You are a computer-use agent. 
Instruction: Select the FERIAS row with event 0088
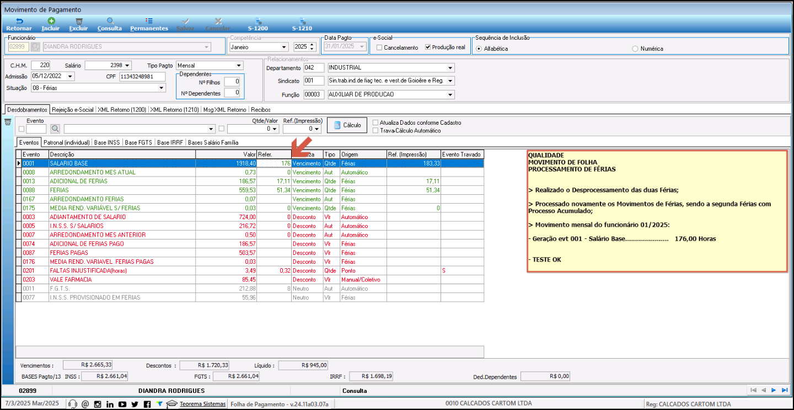point(250,190)
